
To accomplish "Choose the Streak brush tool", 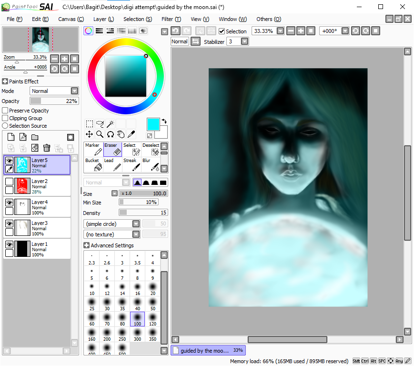I will point(132,164).
